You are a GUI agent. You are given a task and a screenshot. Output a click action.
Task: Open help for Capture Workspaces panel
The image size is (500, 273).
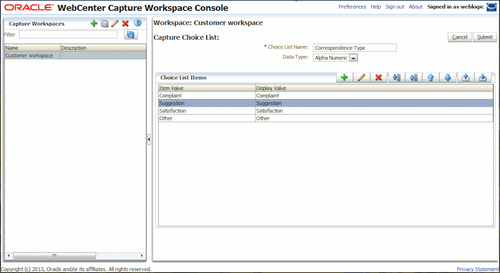coord(138,23)
